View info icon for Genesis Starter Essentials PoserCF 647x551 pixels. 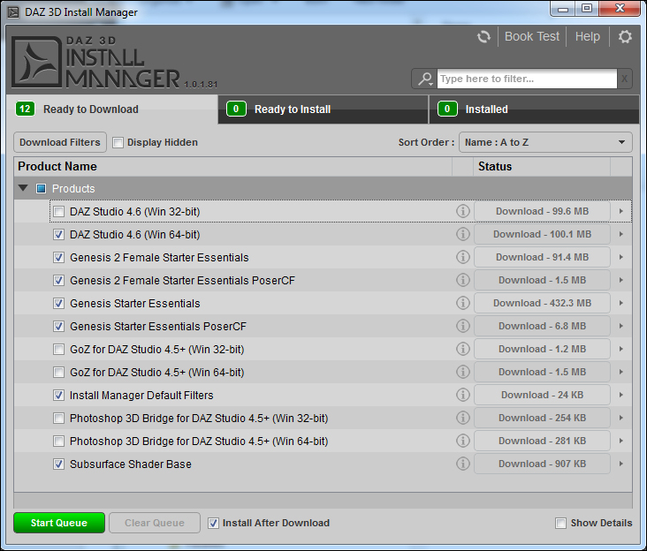[462, 326]
